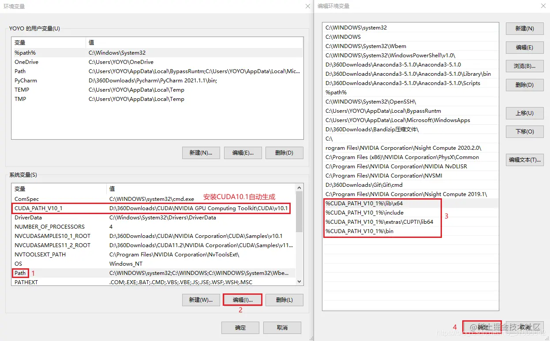Select the TMP user variable row

(x=157, y=99)
